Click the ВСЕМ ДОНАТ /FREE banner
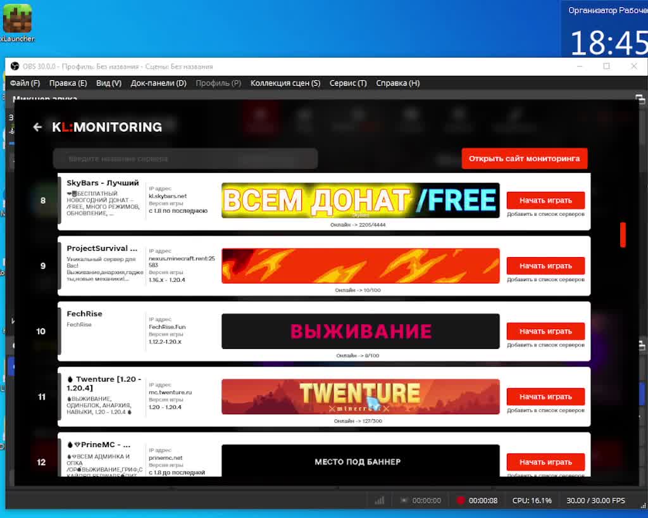 coord(360,201)
